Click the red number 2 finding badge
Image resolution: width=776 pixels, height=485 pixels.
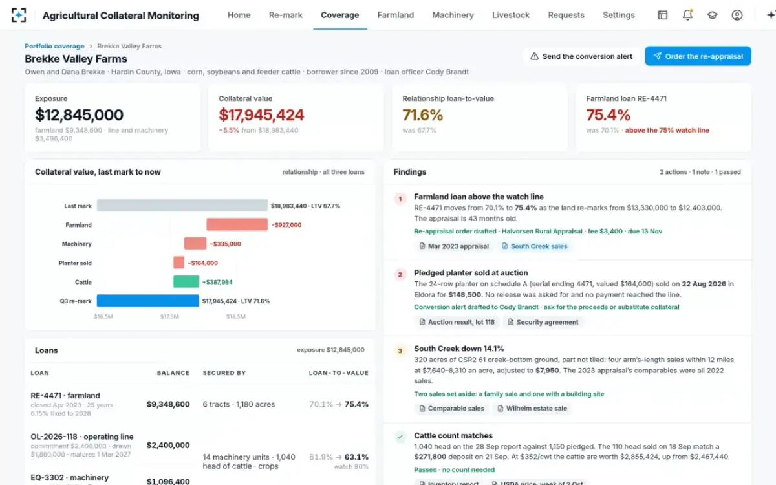click(x=400, y=275)
